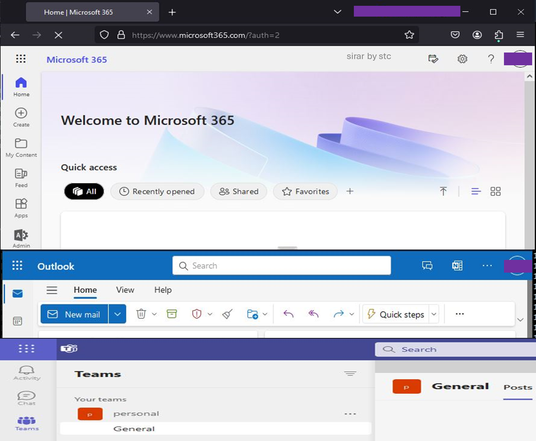This screenshot has height=441, width=536.
Task: Open the Microsoft 365 app launcher grid
Action: (x=21, y=59)
